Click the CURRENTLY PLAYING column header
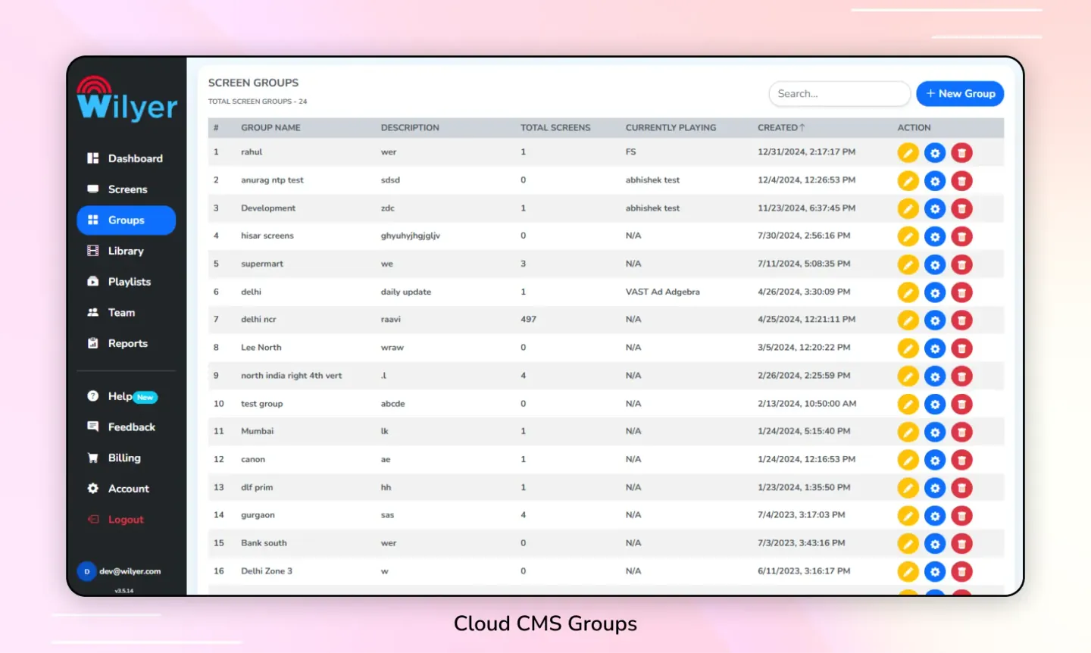Image resolution: width=1091 pixels, height=653 pixels. (671, 128)
